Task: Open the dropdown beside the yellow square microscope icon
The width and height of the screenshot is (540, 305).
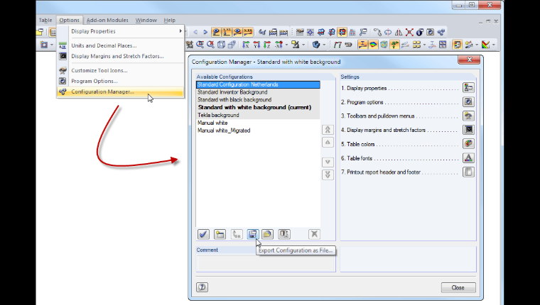Action: (304, 45)
